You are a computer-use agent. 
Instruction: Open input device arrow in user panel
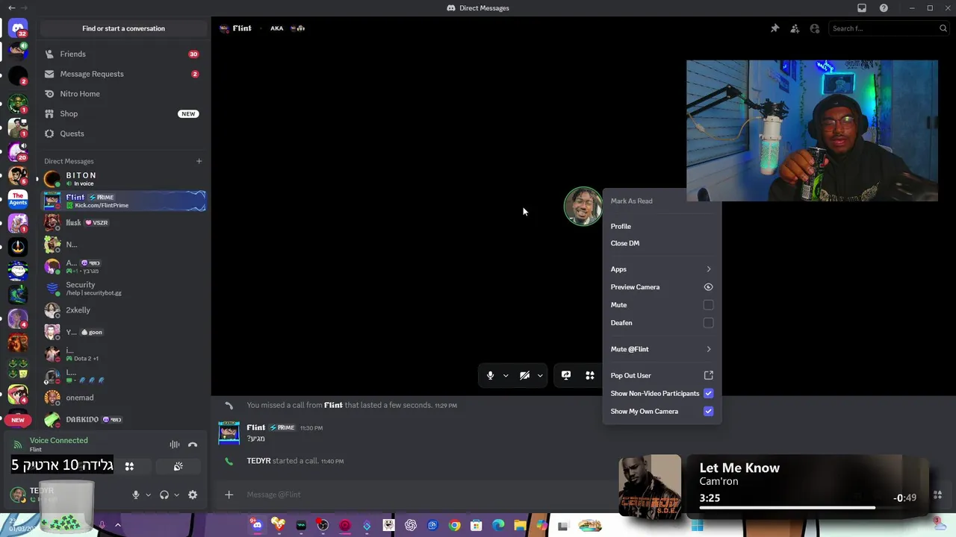[148, 494]
